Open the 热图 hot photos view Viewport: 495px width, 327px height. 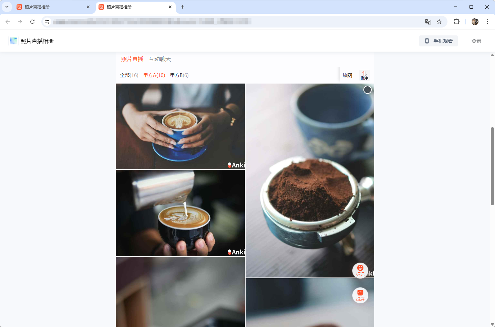[x=347, y=75]
